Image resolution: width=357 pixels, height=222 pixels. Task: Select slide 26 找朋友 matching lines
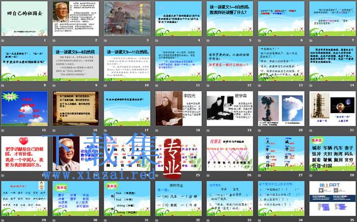[230, 154]
